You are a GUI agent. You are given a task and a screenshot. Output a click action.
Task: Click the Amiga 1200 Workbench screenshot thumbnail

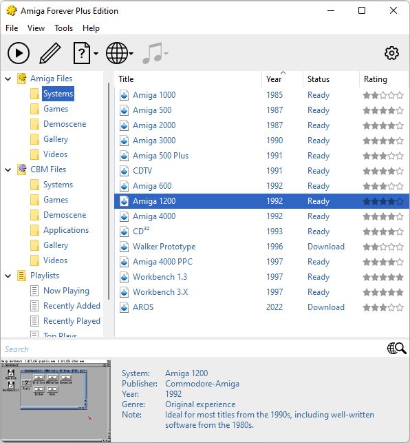[x=56, y=400]
